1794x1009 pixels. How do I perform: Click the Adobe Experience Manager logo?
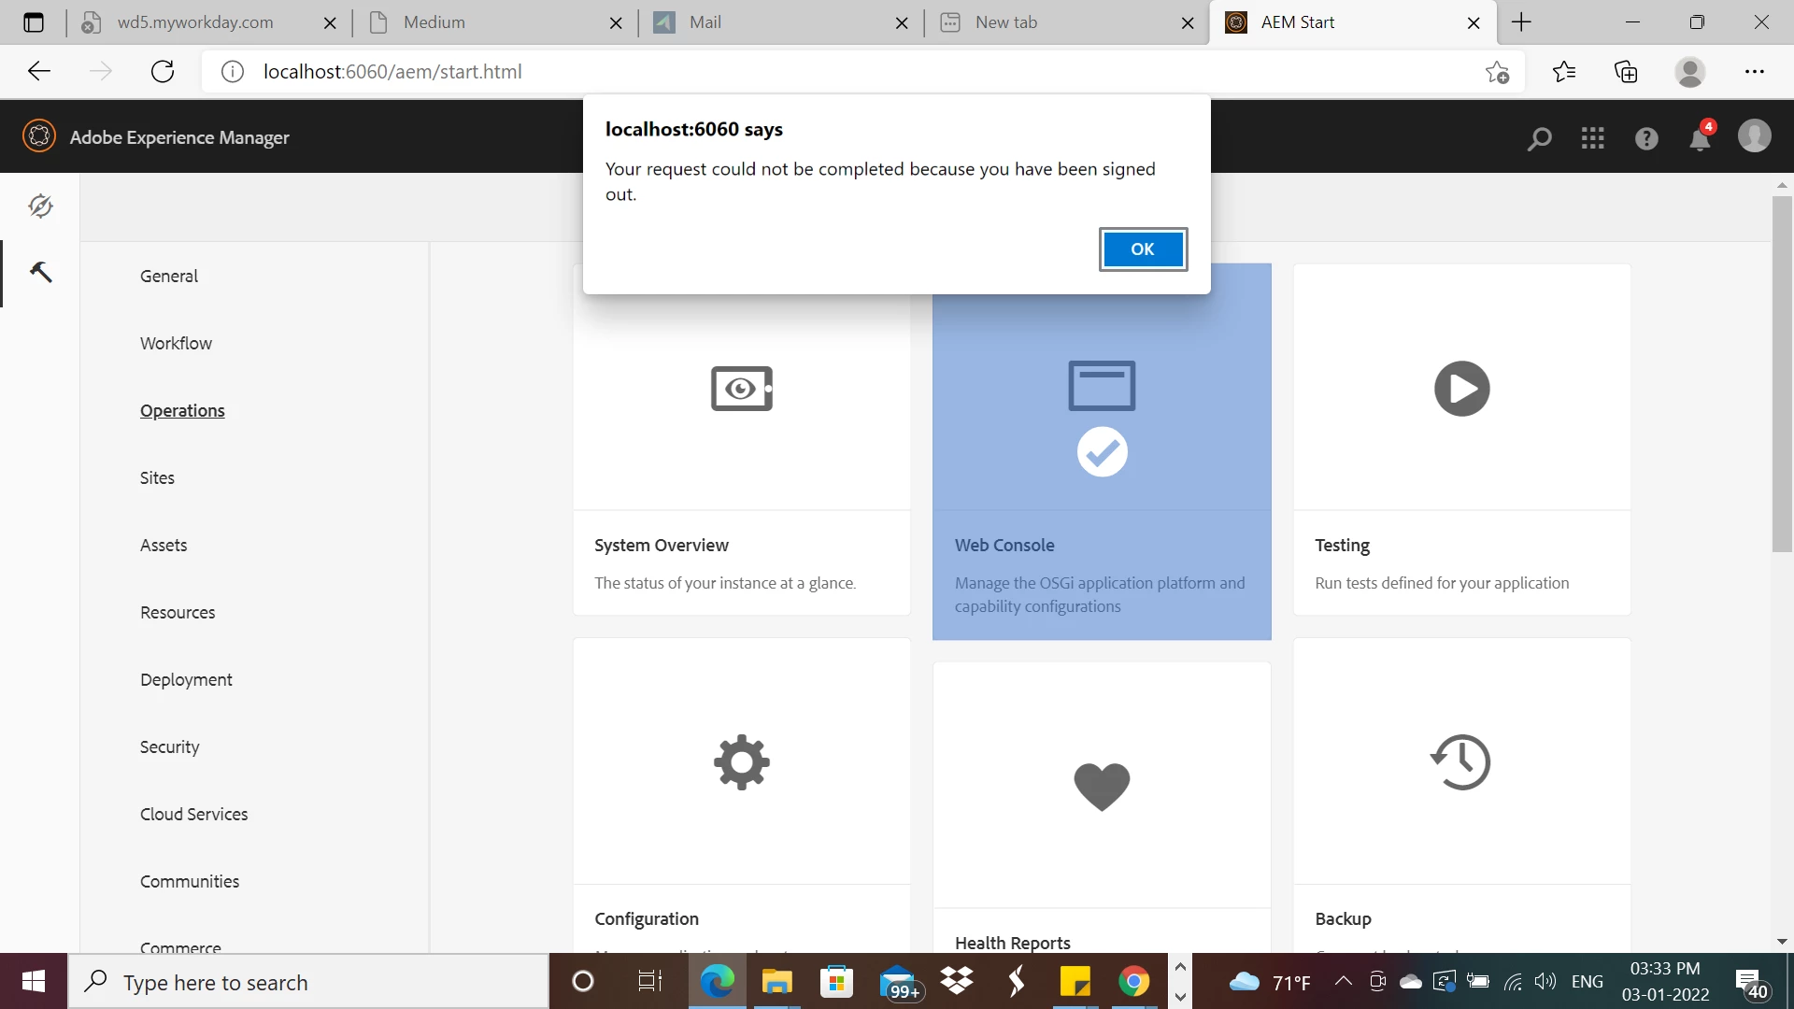click(x=39, y=136)
